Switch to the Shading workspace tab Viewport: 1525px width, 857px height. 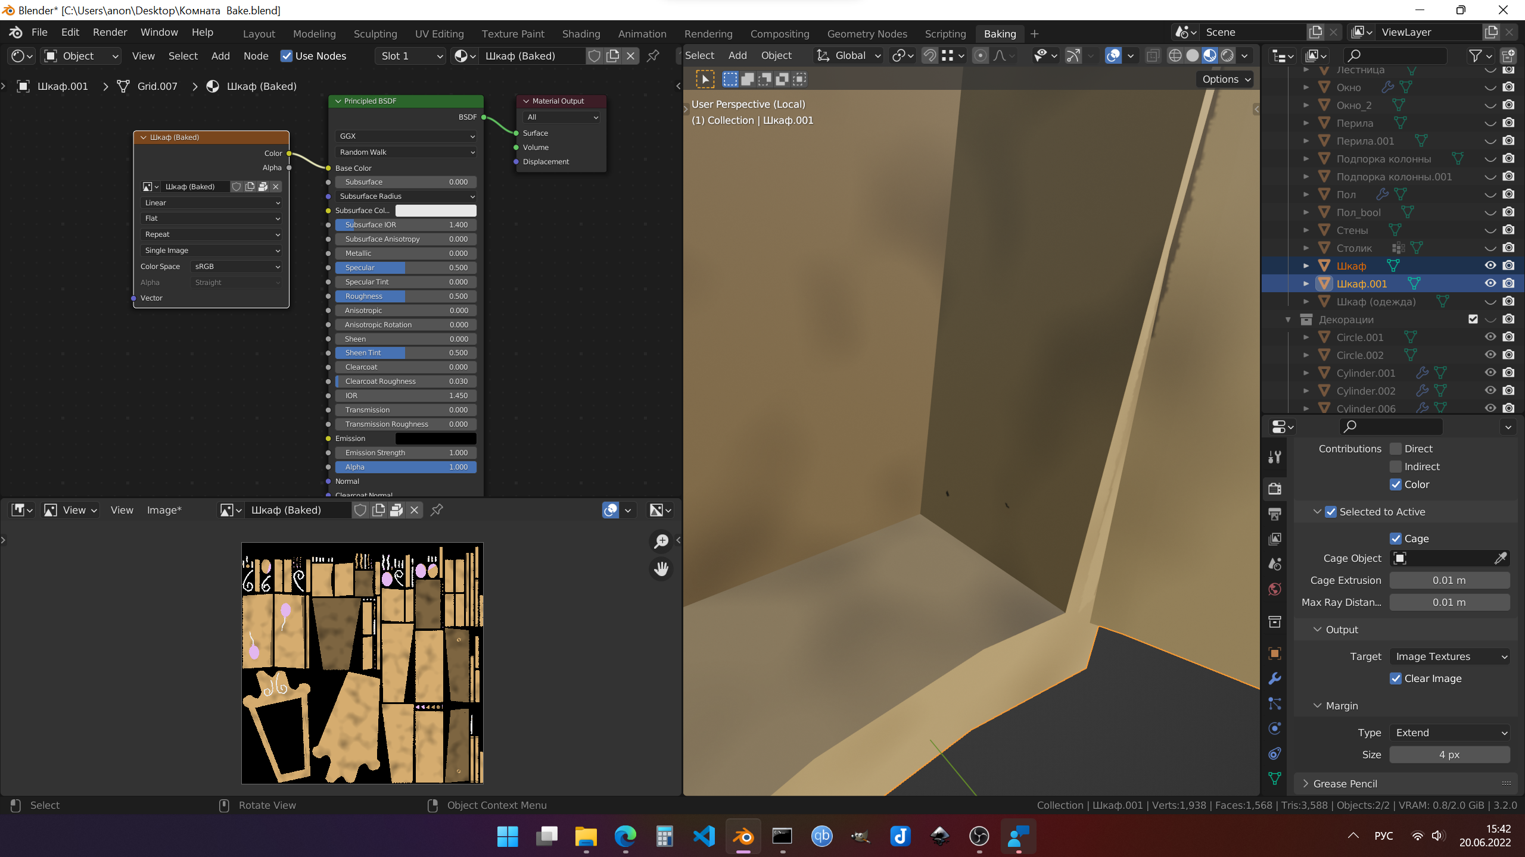(581, 34)
